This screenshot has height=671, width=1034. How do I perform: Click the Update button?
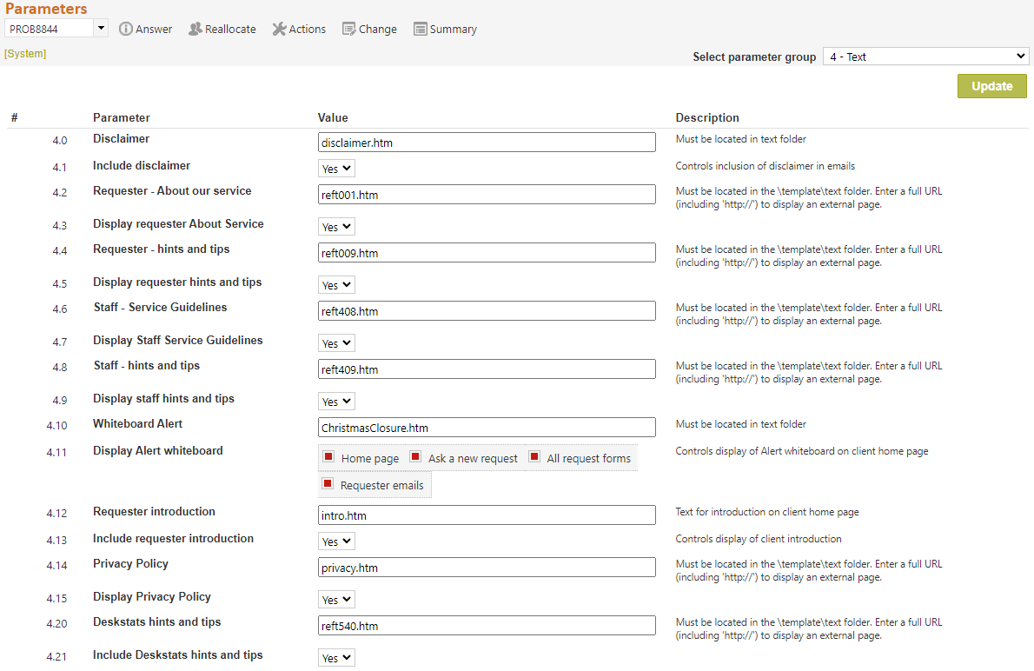[x=991, y=86]
